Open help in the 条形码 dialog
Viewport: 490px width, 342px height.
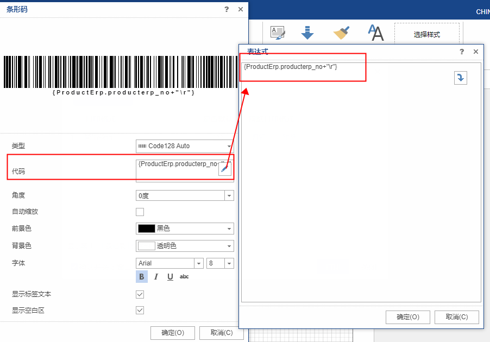pyautogui.click(x=227, y=9)
